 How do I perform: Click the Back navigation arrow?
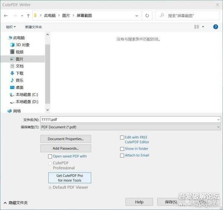6,16
